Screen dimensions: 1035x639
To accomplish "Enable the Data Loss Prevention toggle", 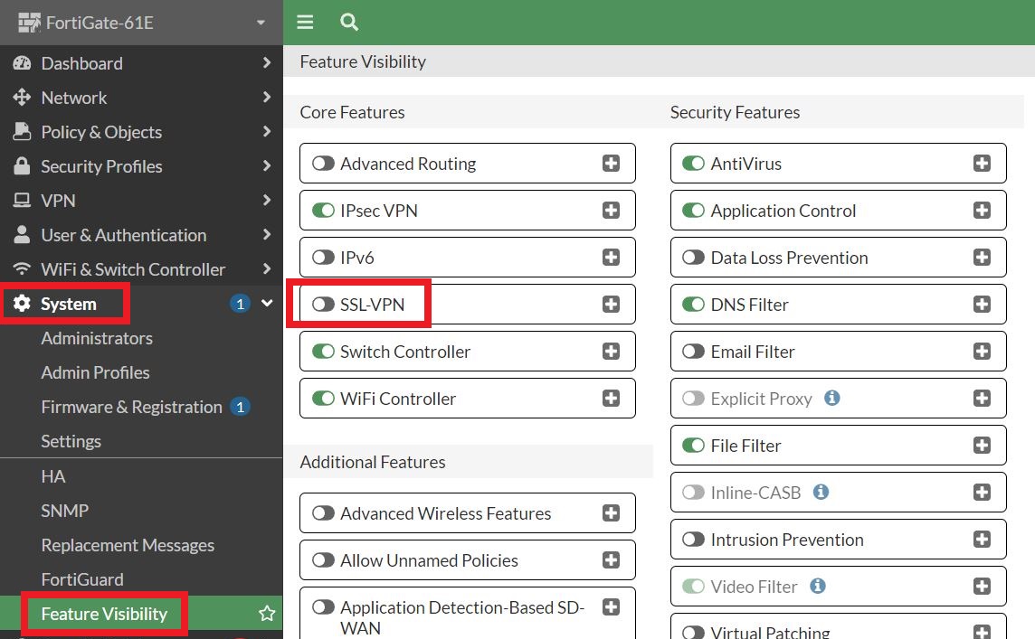I will (x=694, y=258).
